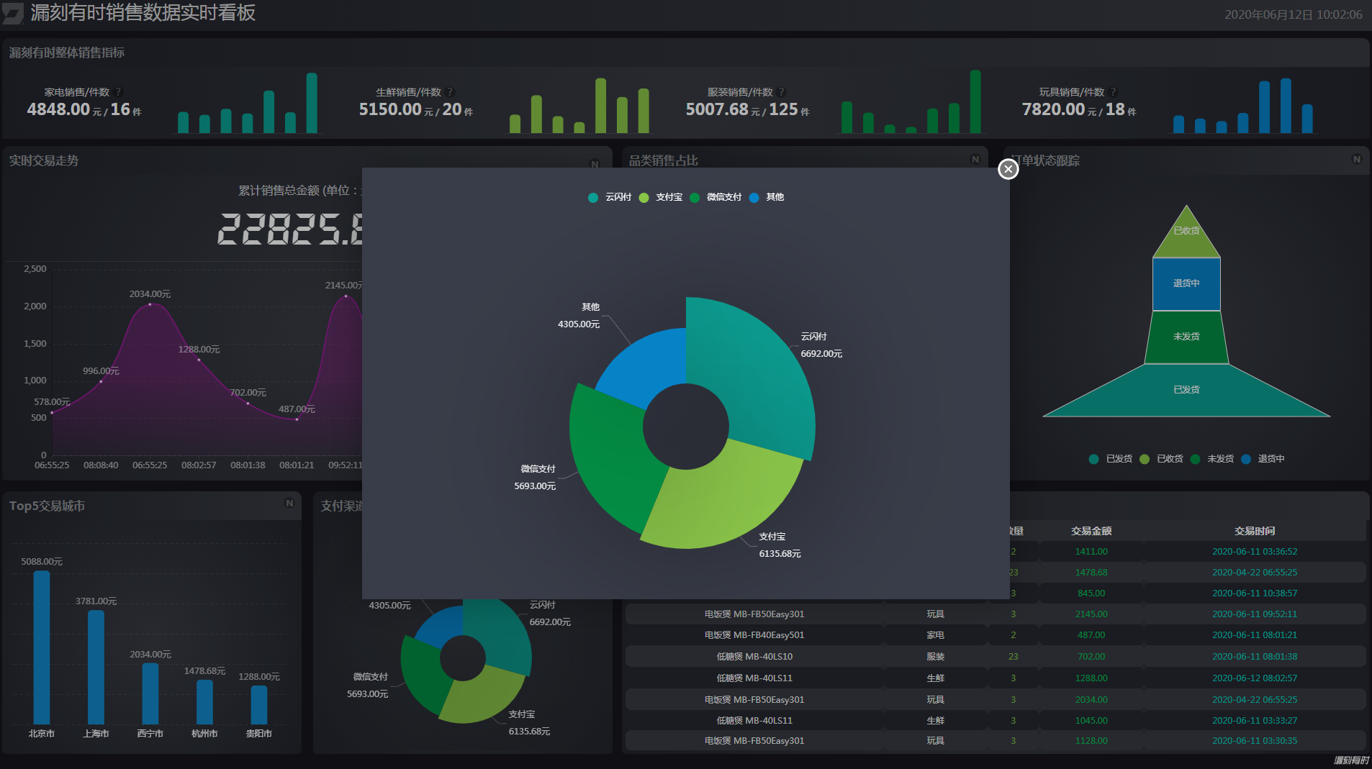Open help icon beside 家电销售/件数
This screenshot has width=1372, height=769.
click(x=118, y=92)
